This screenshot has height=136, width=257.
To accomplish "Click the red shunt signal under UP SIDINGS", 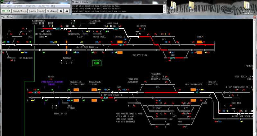I will (x=12, y=60).
